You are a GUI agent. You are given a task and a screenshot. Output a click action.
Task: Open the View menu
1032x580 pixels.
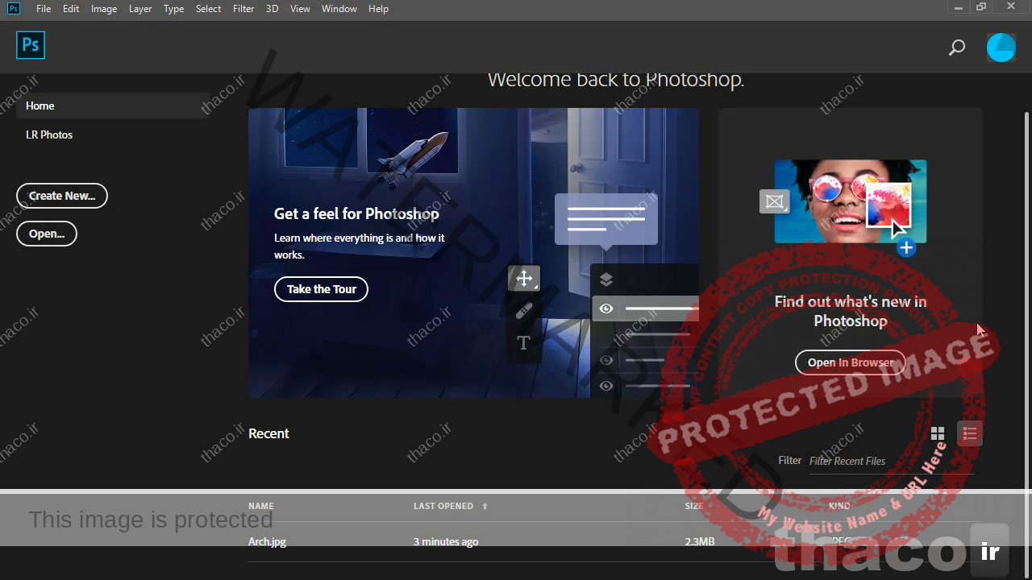point(300,9)
